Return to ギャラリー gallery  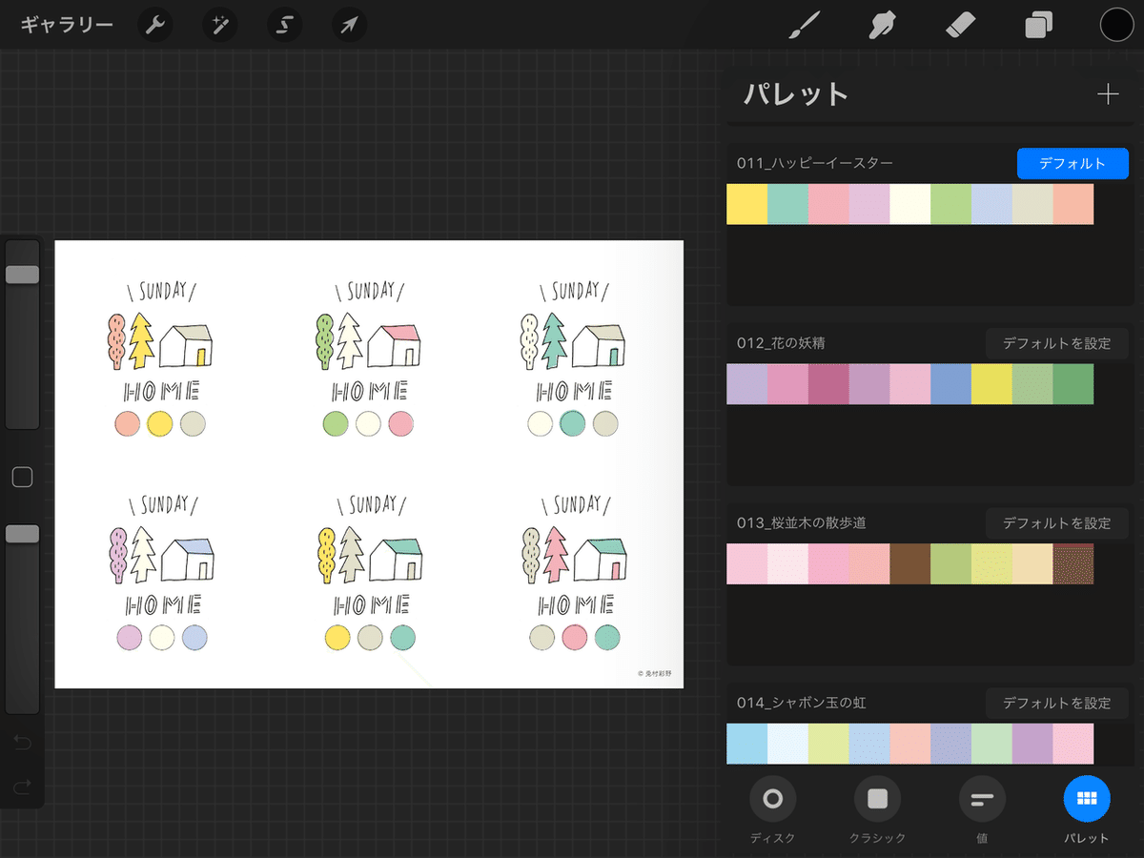[67, 25]
